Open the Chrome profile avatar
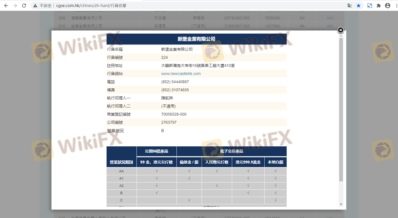Image resolution: width=398 pixels, height=218 pixels. pyautogui.click(x=388, y=6)
